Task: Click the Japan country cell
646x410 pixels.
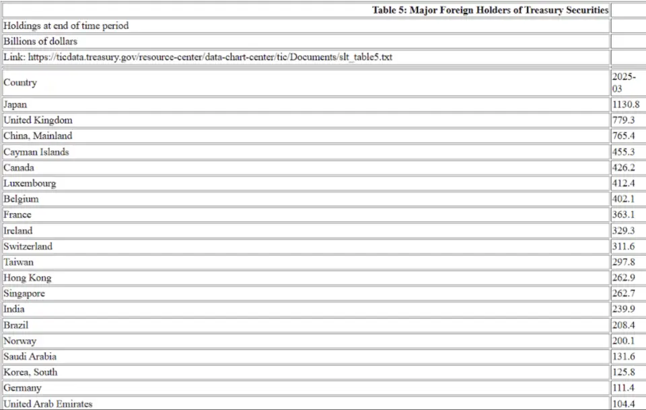Action: pyautogui.click(x=306, y=105)
